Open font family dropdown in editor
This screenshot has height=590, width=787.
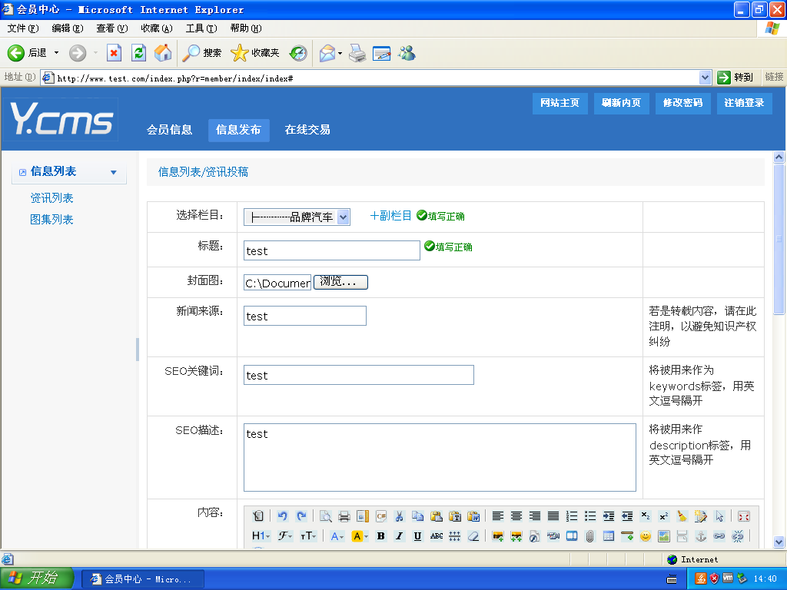pos(285,535)
